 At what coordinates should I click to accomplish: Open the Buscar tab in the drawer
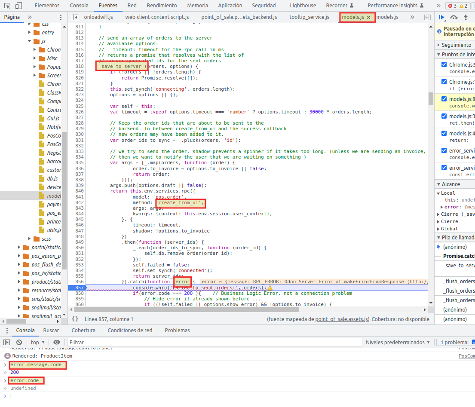(51, 330)
